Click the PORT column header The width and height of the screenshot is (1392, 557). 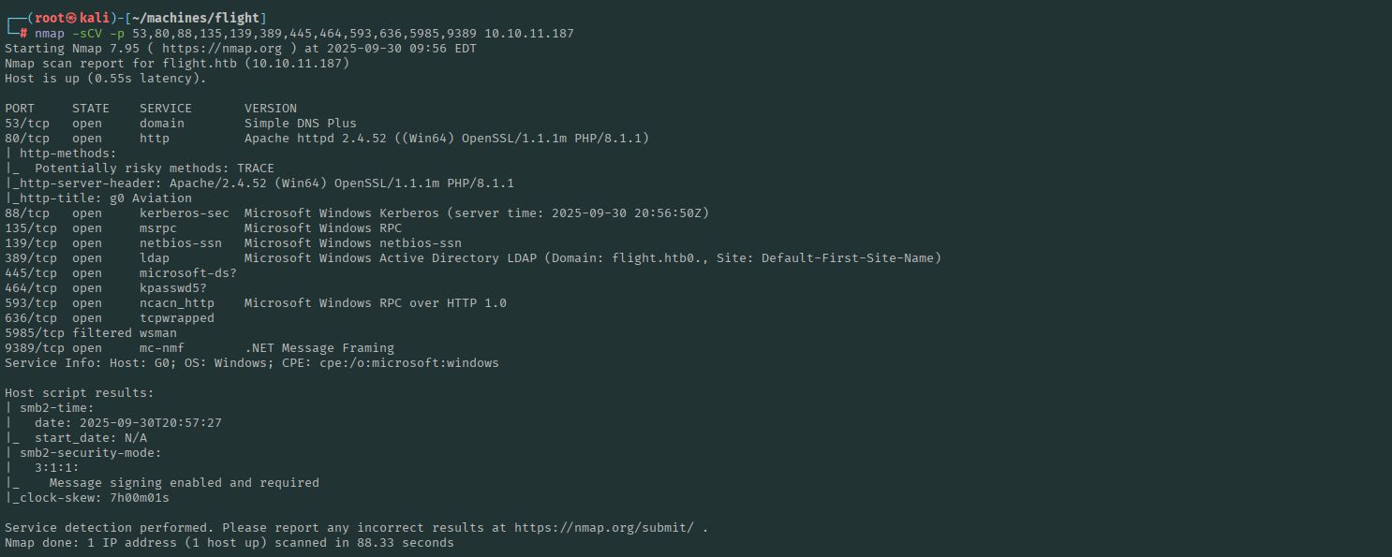point(20,109)
